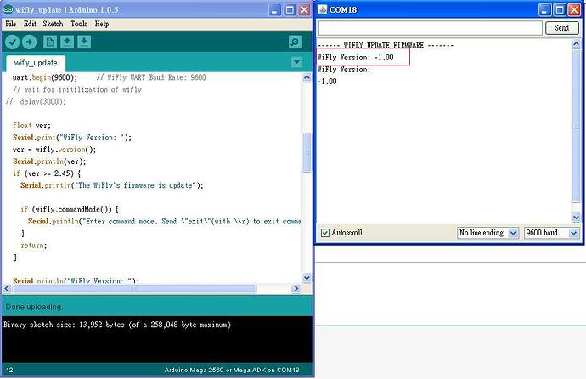
Task: Click the Send button in COM18
Action: pyautogui.click(x=561, y=28)
